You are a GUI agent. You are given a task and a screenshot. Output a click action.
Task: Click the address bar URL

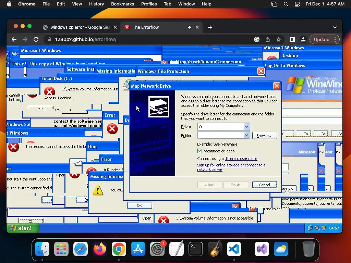(x=86, y=39)
